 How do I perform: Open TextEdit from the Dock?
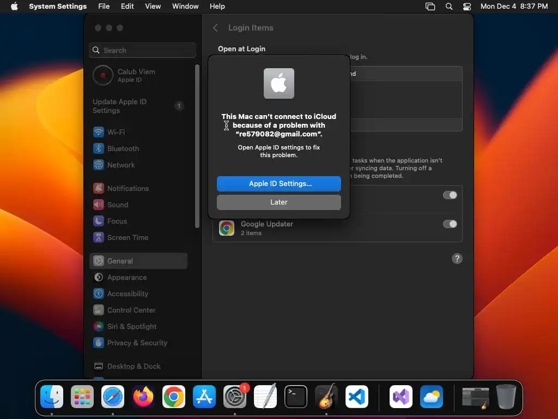tap(265, 397)
